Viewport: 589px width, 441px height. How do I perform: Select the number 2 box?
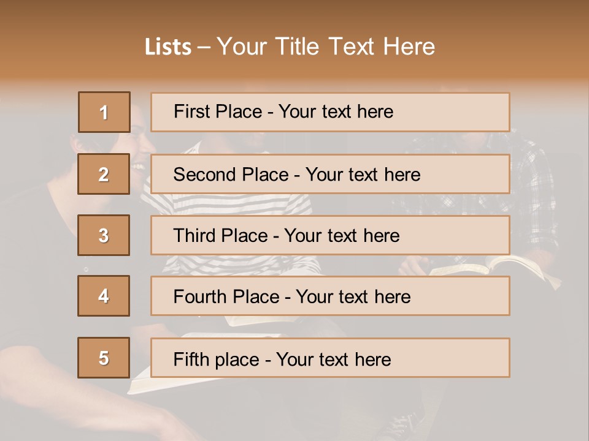[x=104, y=174]
